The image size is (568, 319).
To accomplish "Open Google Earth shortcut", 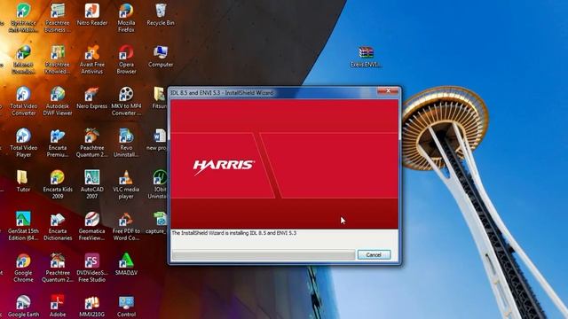I will coord(24,307).
